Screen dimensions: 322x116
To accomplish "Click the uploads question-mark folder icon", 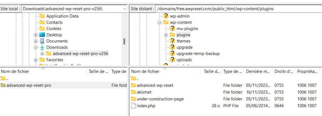I will click(x=172, y=60).
